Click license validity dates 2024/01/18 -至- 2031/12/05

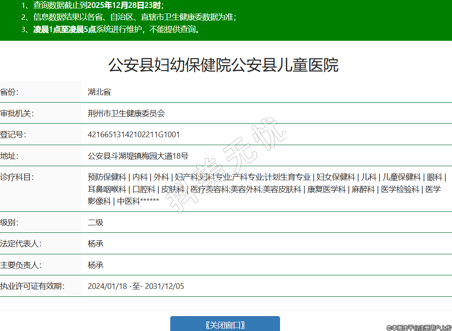pos(136,286)
